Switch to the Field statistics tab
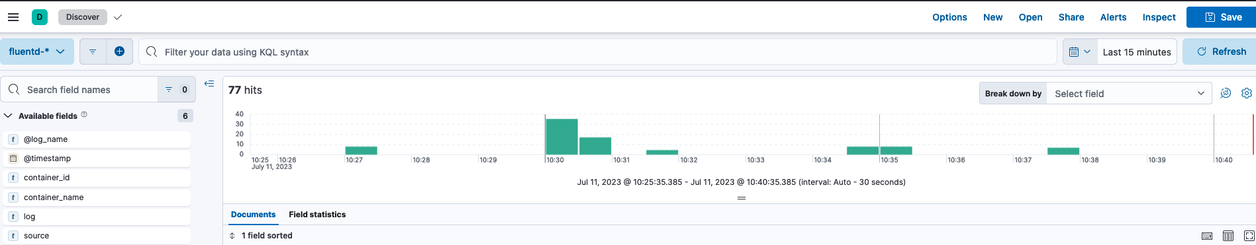Screen dimensions: 1256x245 click(317, 215)
